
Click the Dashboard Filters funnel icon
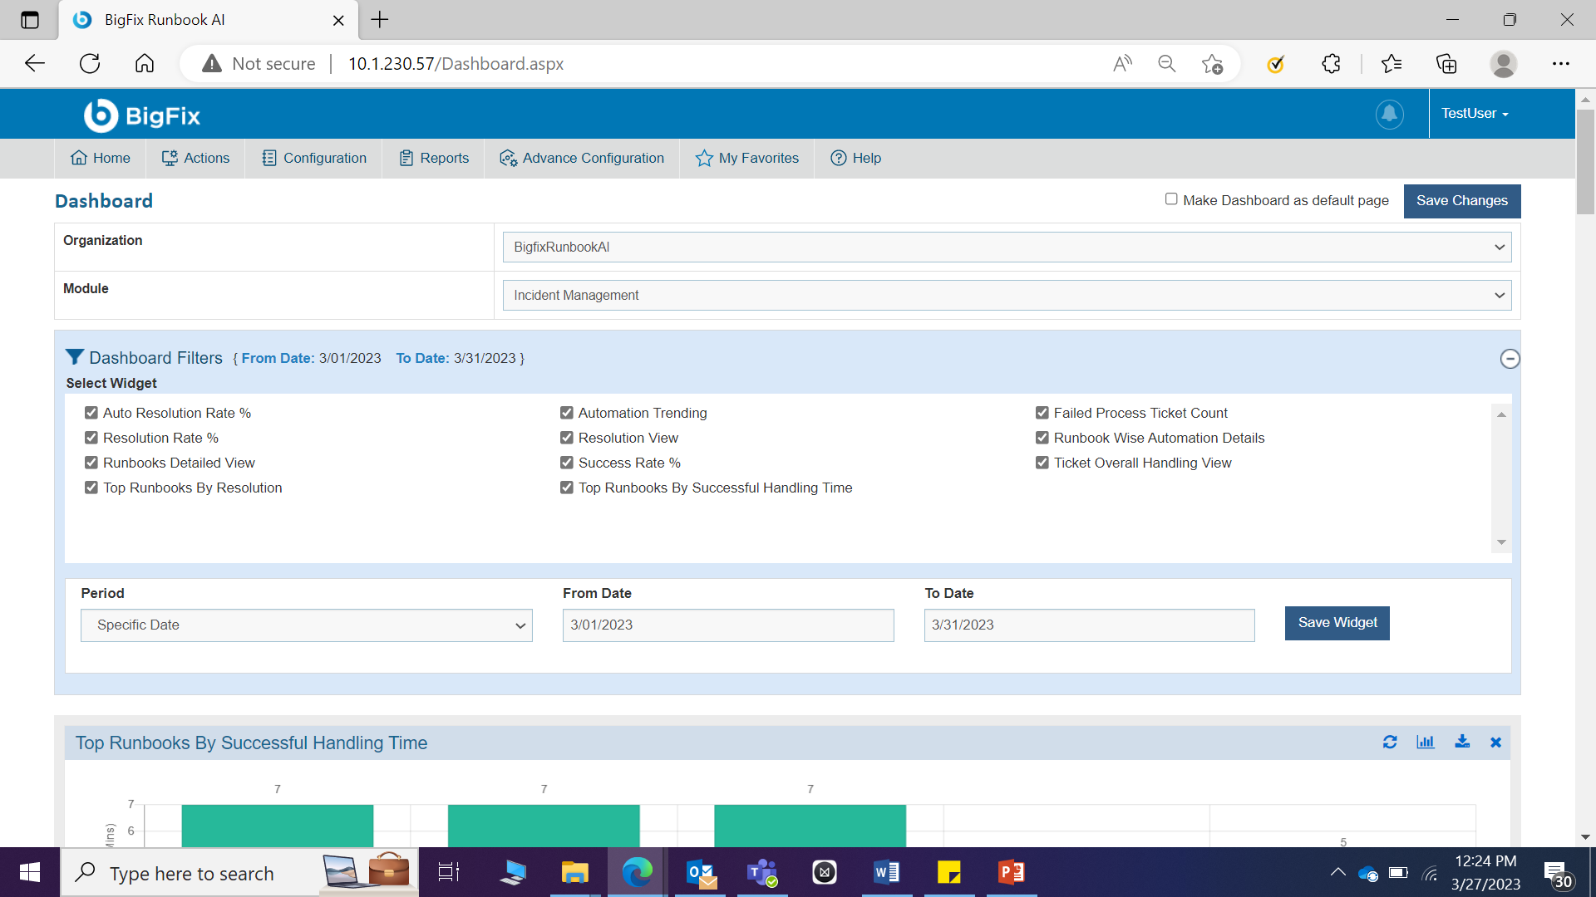pos(74,357)
